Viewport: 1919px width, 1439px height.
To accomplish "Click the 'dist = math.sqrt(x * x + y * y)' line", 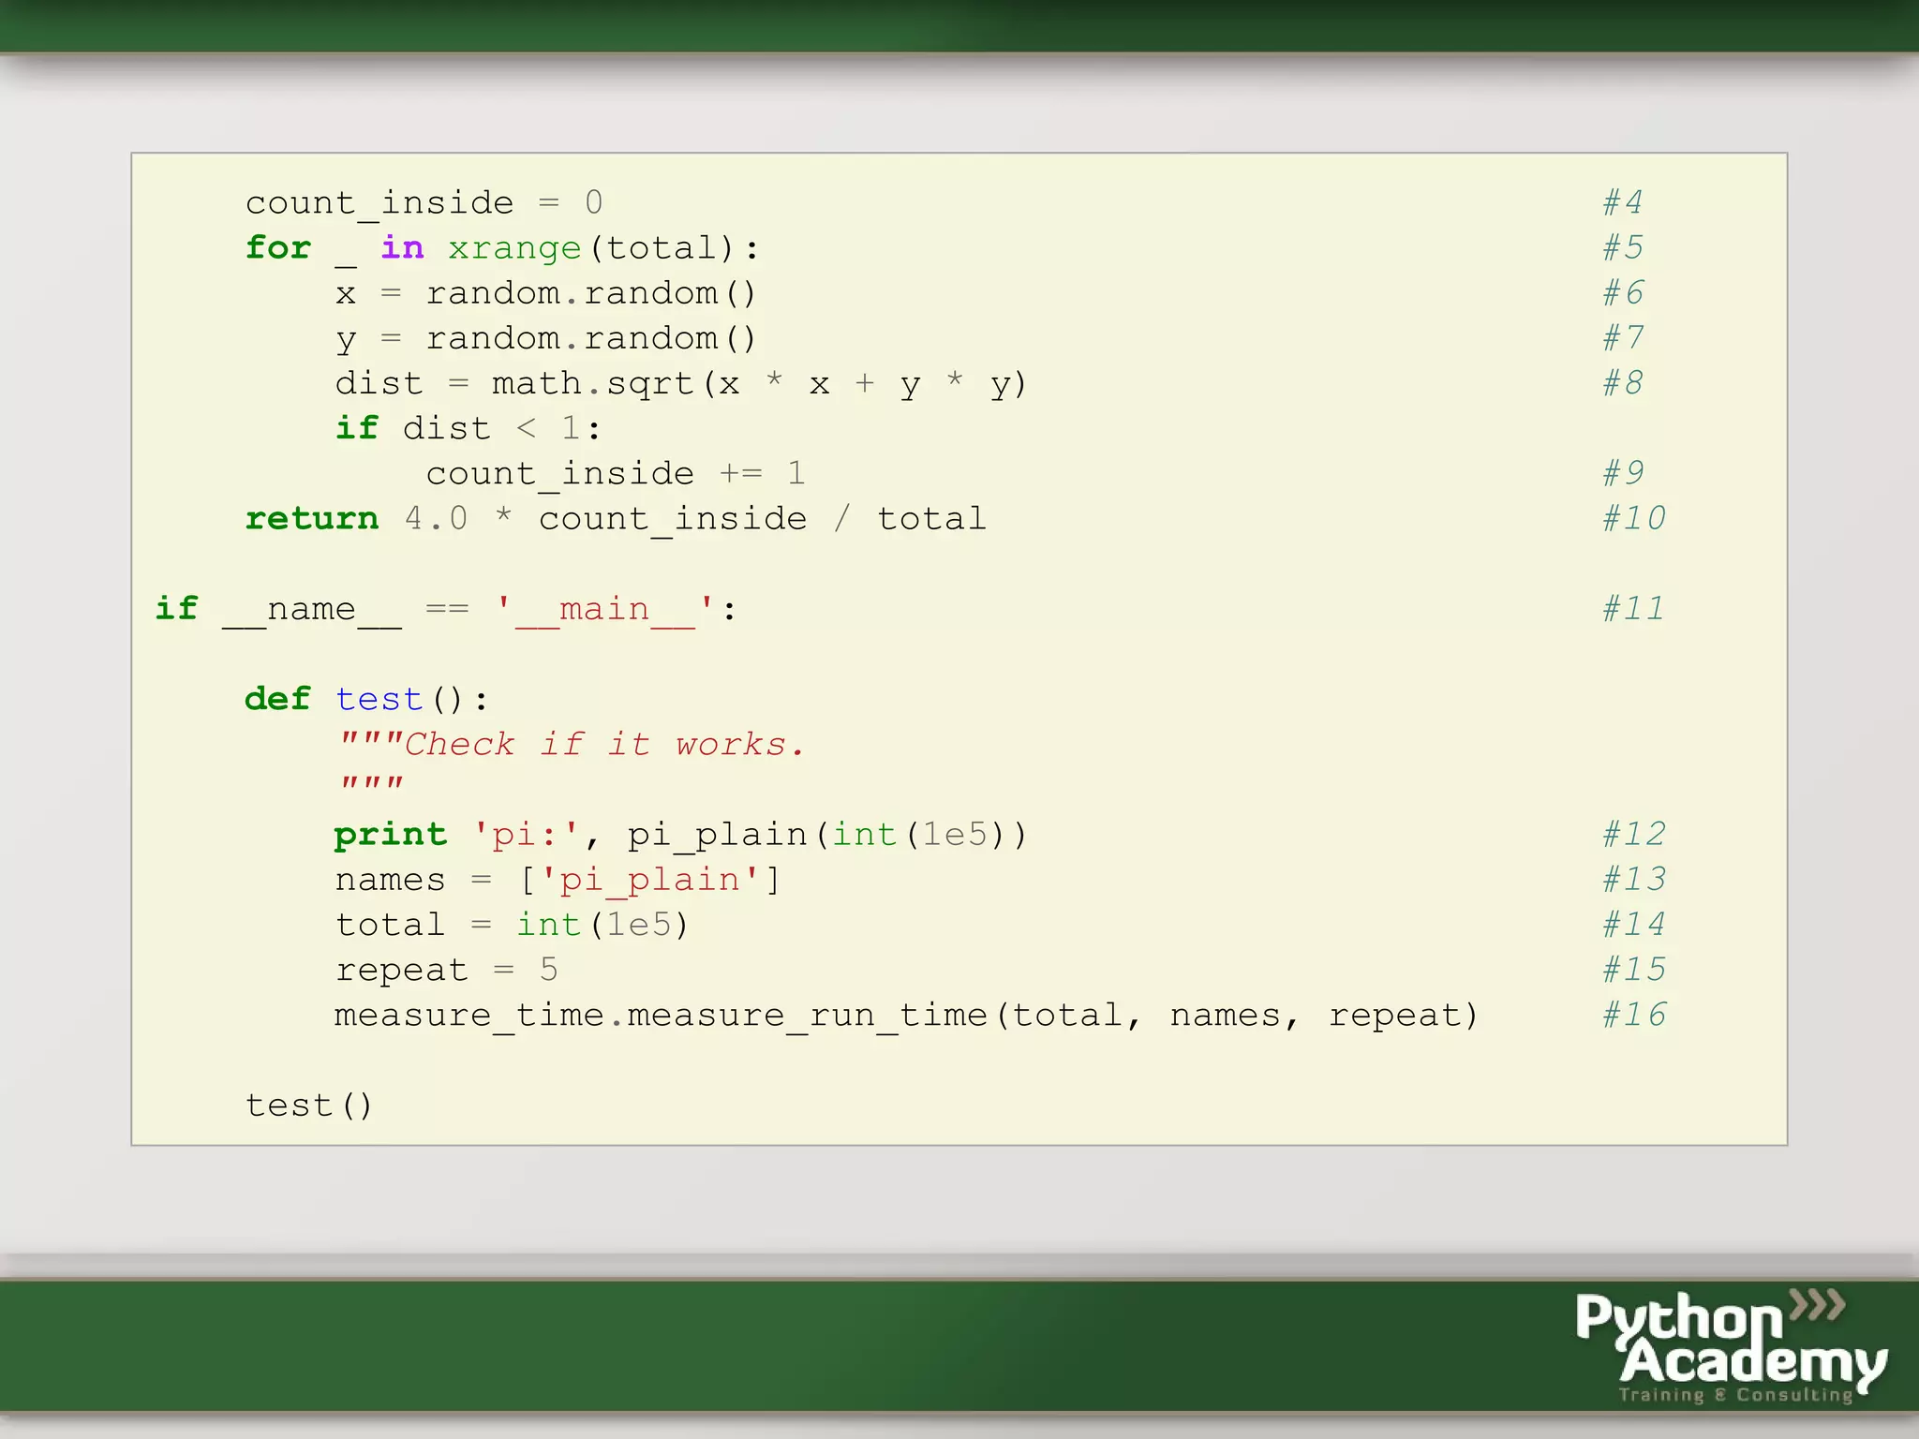I will [x=681, y=383].
